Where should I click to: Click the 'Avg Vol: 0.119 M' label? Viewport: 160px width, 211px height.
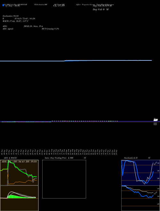coord(102,6)
